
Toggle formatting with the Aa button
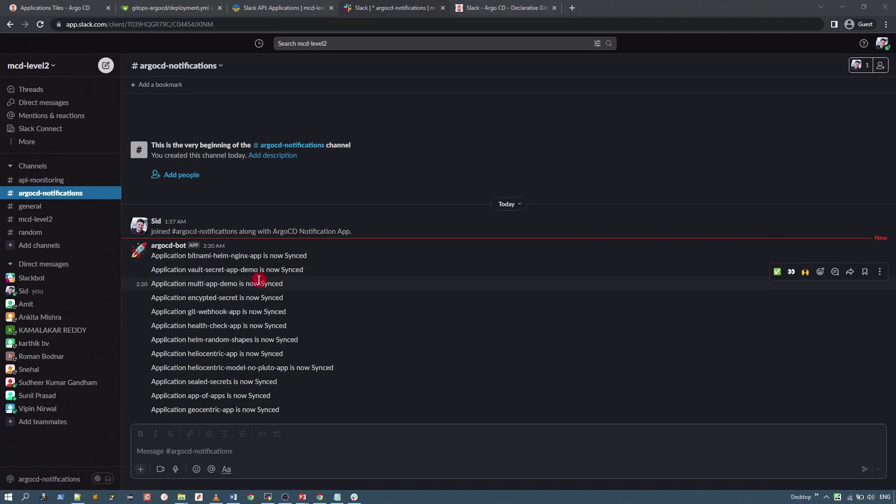pos(226,469)
